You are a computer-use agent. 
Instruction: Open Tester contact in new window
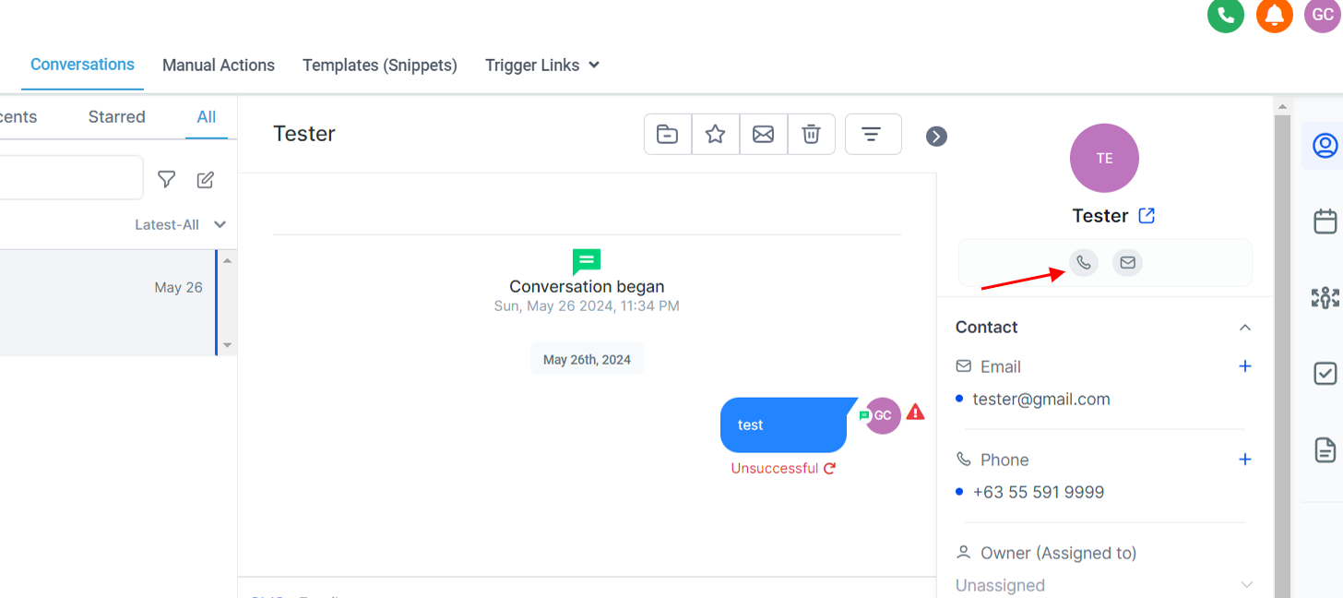click(1147, 215)
